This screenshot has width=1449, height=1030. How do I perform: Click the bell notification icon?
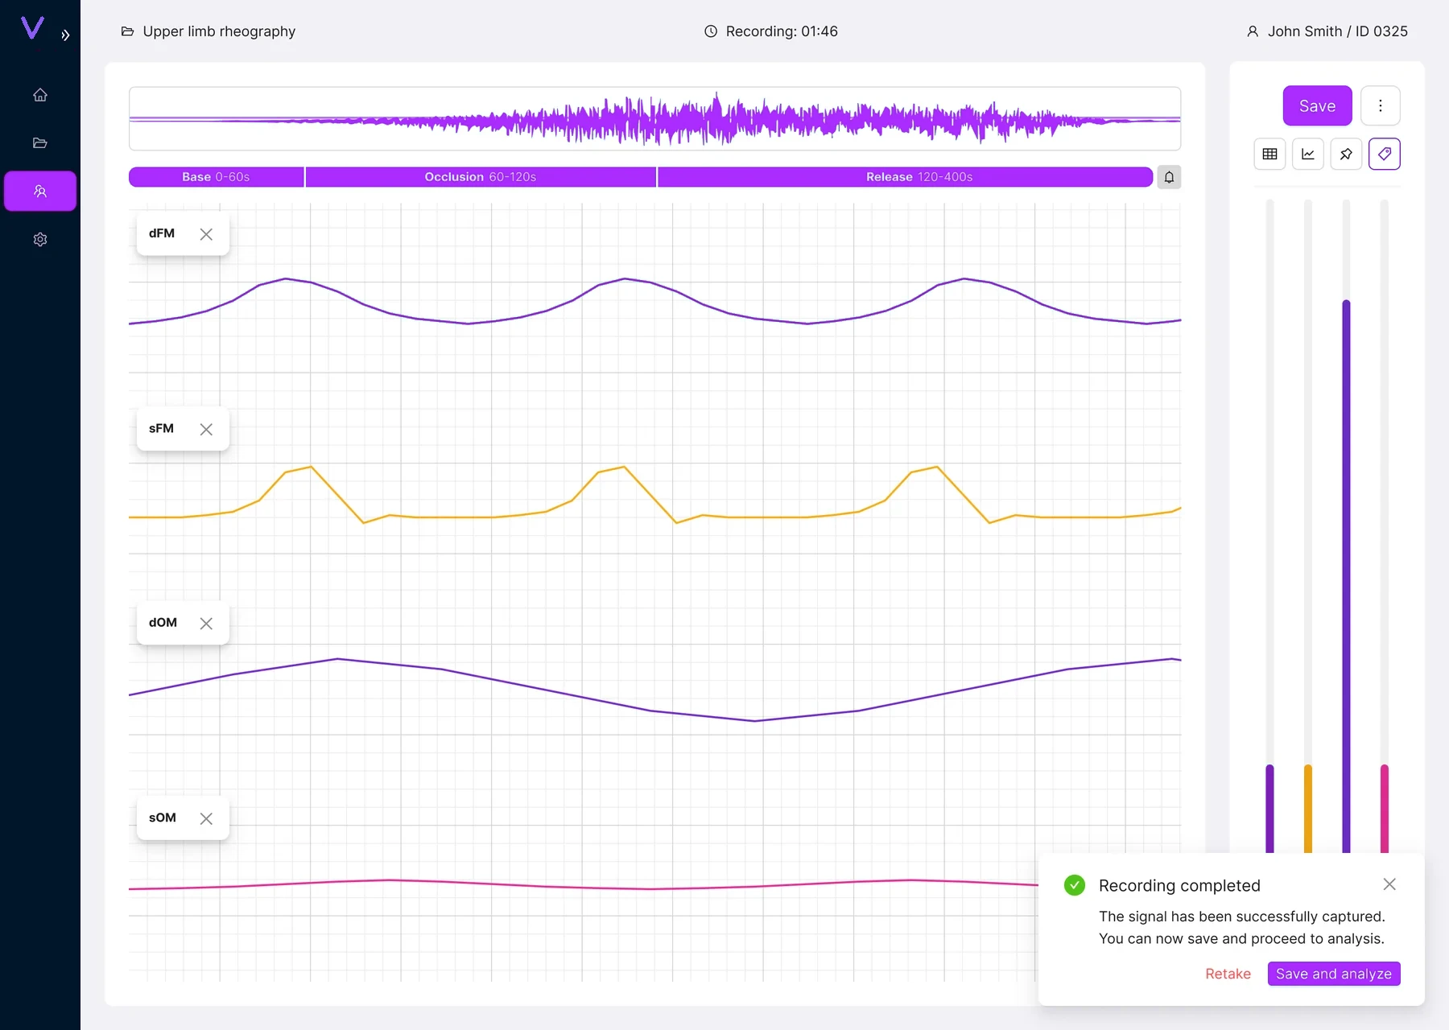pos(1169,177)
